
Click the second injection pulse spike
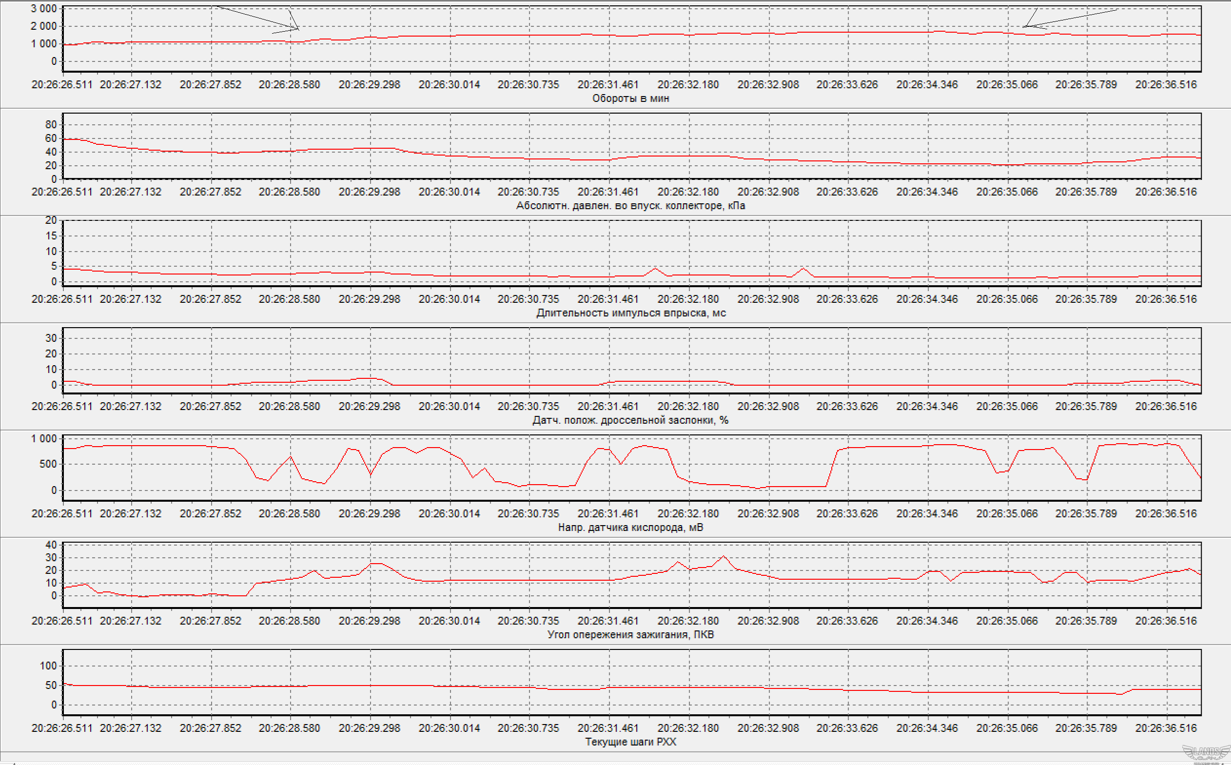pyautogui.click(x=803, y=269)
